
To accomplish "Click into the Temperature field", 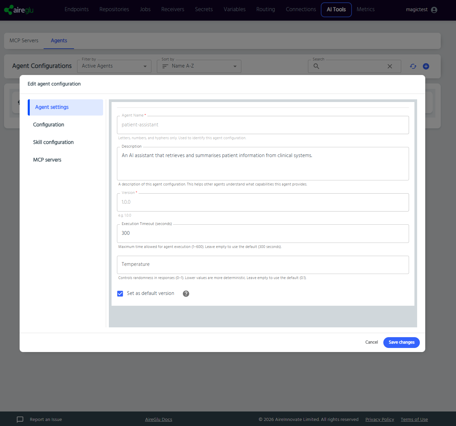I will pyautogui.click(x=263, y=265).
